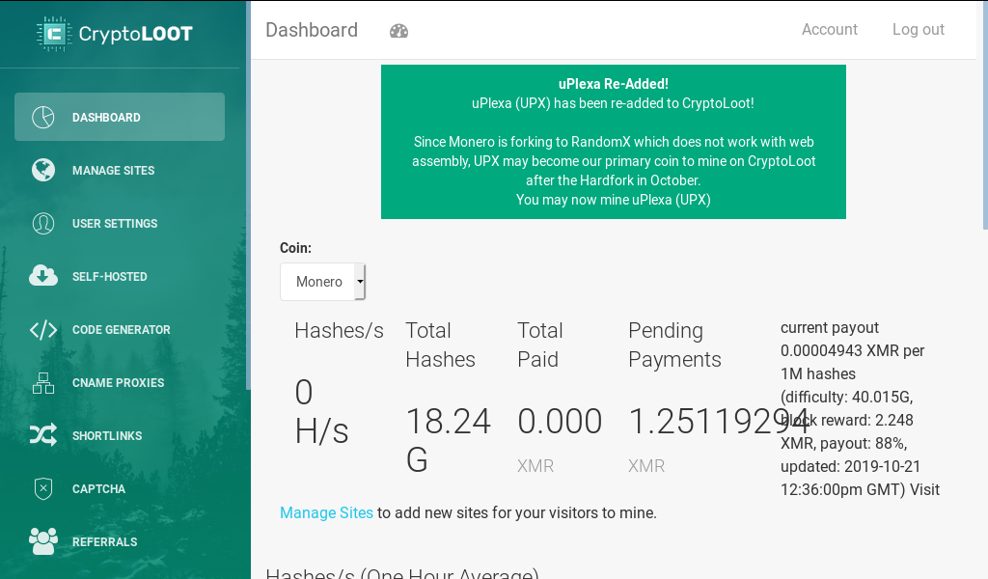Click the Total Paid column heading
Viewport: 988px width, 579px height.
(540, 345)
